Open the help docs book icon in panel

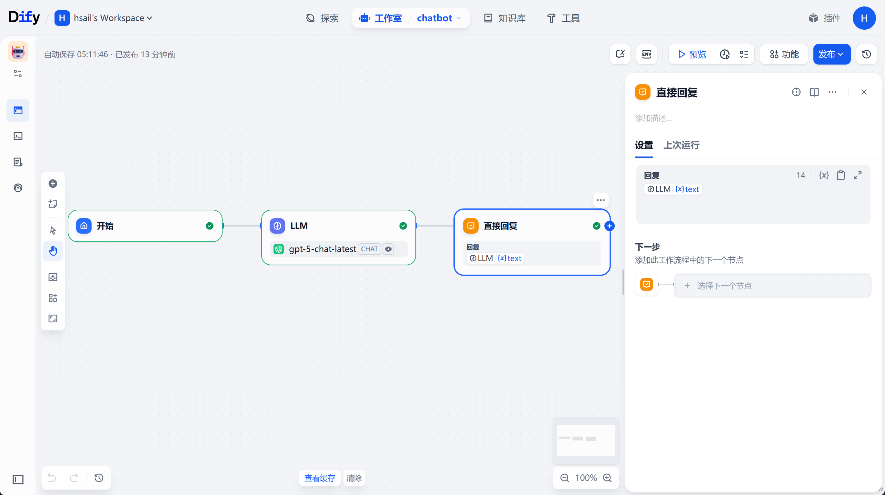pyautogui.click(x=814, y=92)
